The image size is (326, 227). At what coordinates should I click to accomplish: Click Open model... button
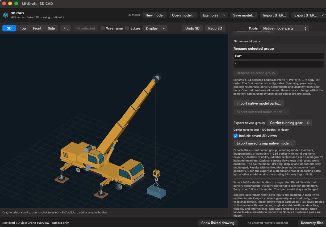coord(183,15)
